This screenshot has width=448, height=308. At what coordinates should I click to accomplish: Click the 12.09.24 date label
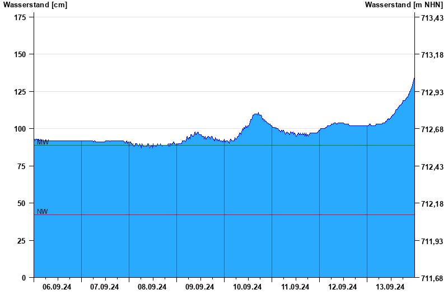coord(343,287)
